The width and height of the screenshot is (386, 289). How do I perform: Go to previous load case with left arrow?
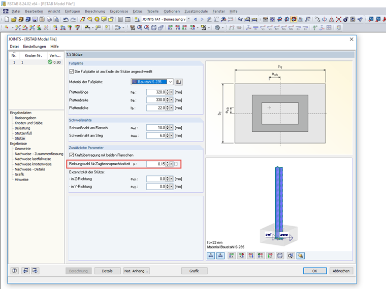[196, 19]
